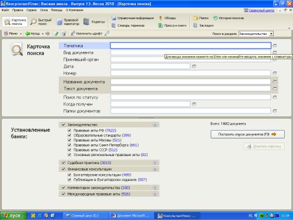The height and width of the screenshot is (220, 293).
Task: Click Построить список документов button
Action: [x=248, y=134]
